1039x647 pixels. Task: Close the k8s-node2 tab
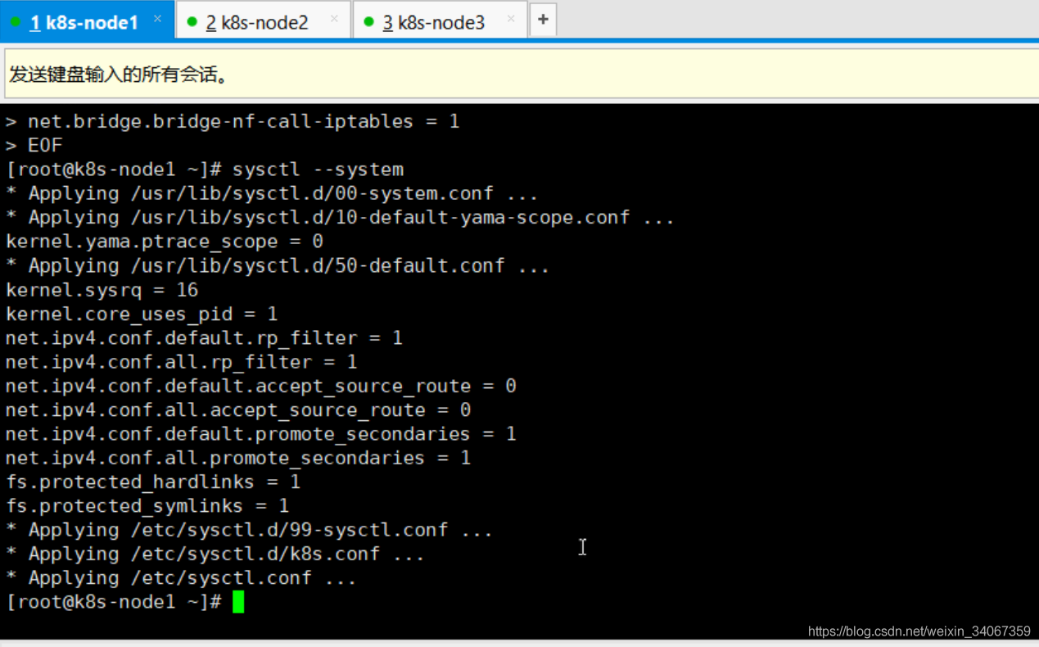point(334,19)
